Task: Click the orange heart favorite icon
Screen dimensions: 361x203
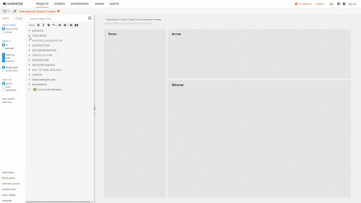Action: (x=59, y=12)
